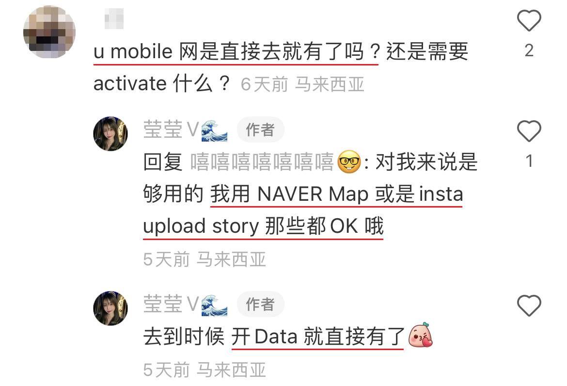Tap the 作者 badge on first reply
The width and height of the screenshot is (567, 386).
(260, 129)
